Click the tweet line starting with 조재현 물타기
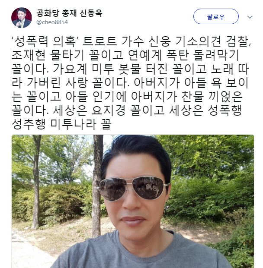This screenshot has width=263, height=268. pos(125,55)
